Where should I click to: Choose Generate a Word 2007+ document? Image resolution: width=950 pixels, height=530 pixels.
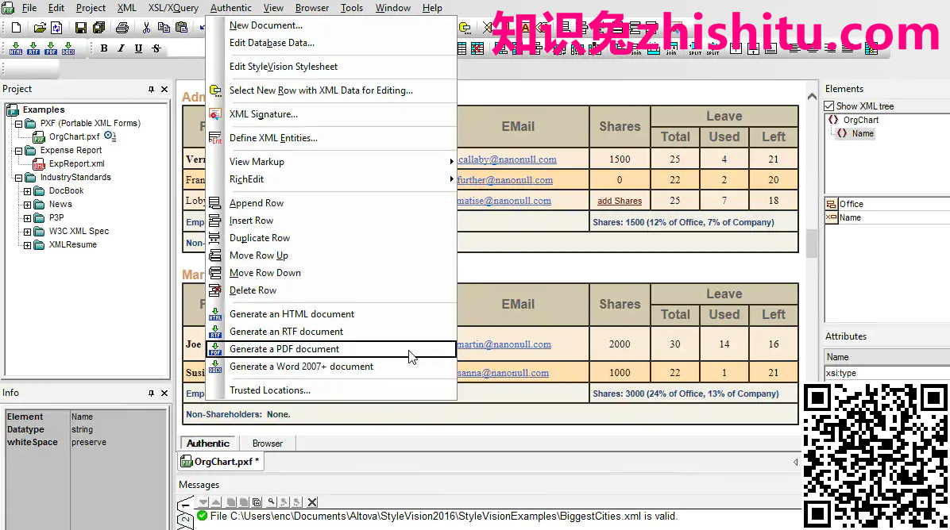coord(330,367)
